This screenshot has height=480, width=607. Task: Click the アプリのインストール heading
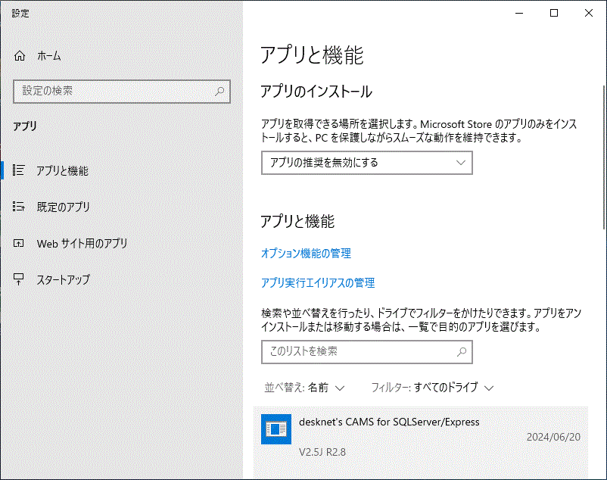click(x=316, y=92)
